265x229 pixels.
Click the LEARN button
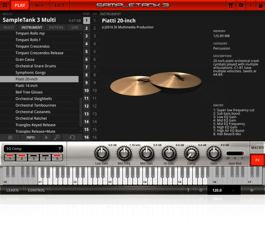(x=12, y=190)
